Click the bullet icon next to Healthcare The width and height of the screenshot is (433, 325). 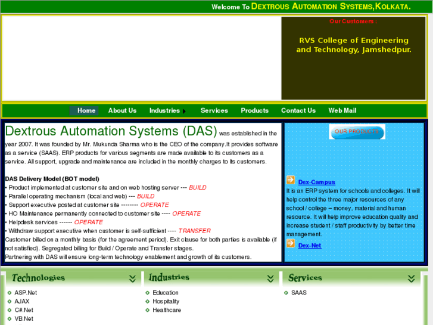[x=148, y=310]
